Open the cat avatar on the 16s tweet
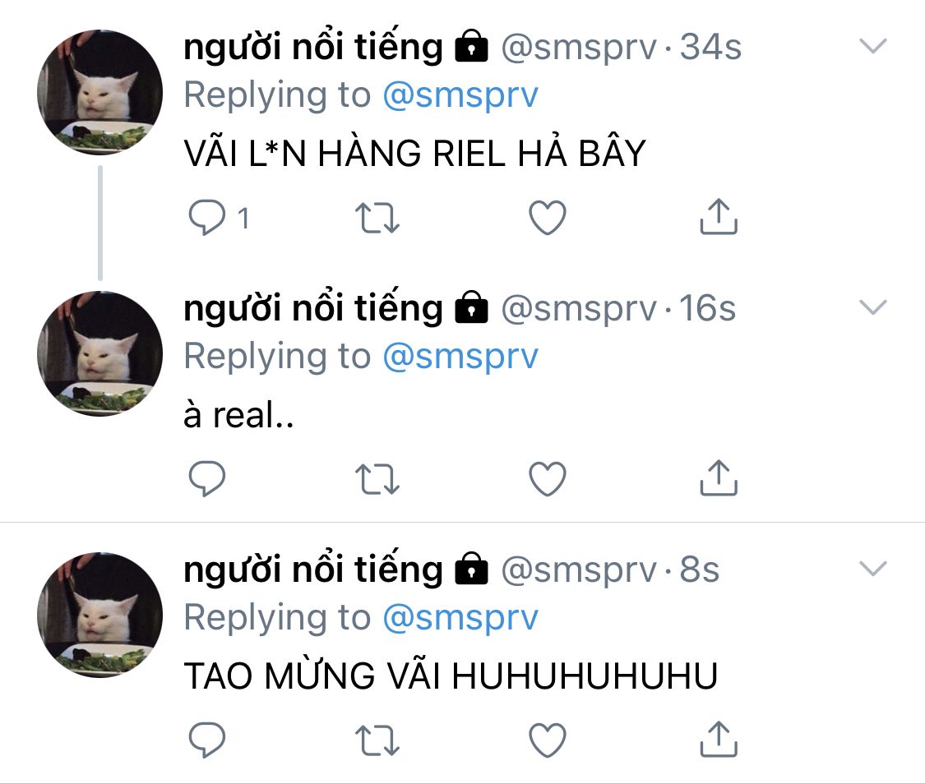The width and height of the screenshot is (925, 784). point(99,353)
